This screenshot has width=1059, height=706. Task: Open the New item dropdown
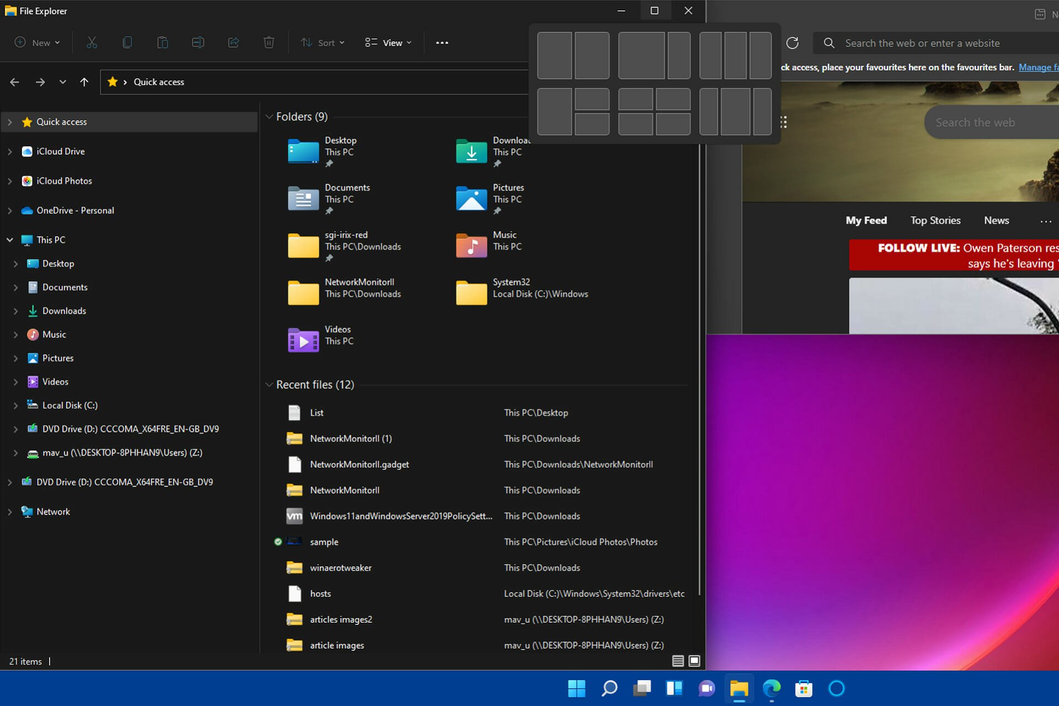pos(37,42)
